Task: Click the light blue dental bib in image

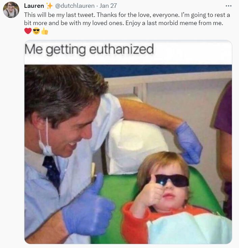Action: [189, 228]
